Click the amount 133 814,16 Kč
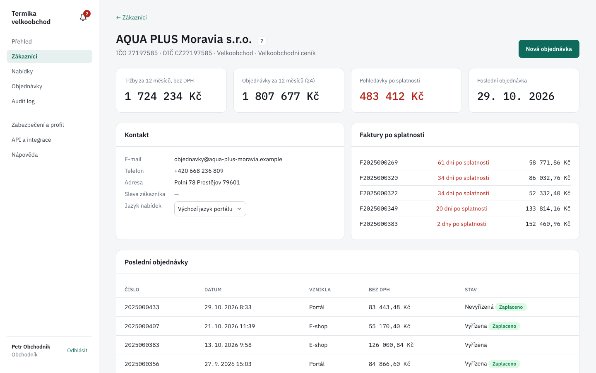Image resolution: width=596 pixels, height=373 pixels. 548,208
